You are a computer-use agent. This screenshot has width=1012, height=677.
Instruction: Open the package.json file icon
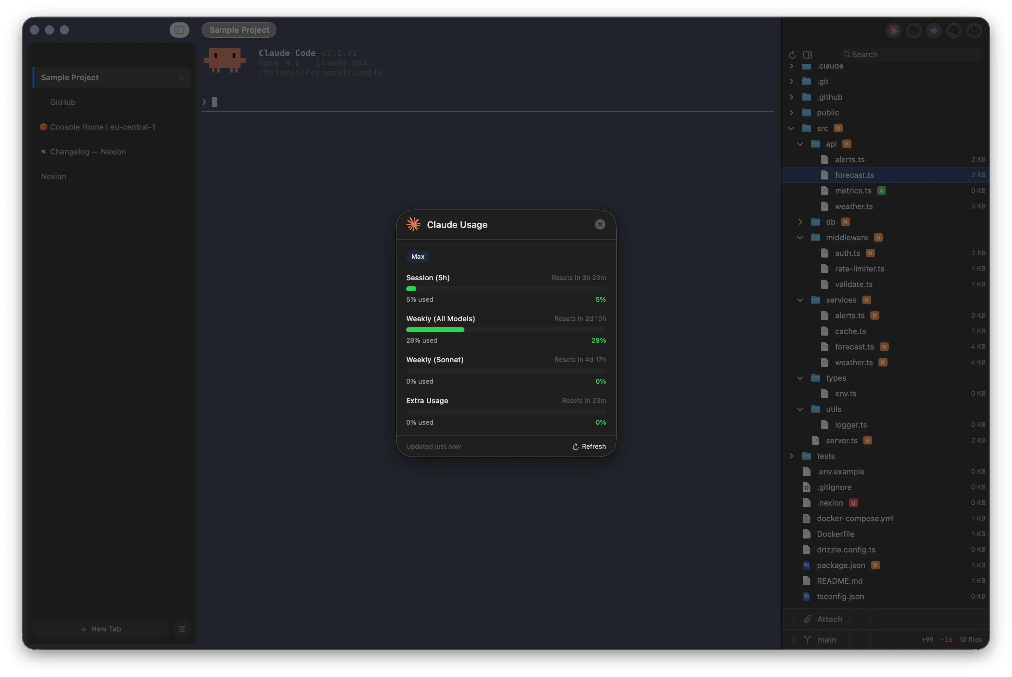tap(807, 565)
